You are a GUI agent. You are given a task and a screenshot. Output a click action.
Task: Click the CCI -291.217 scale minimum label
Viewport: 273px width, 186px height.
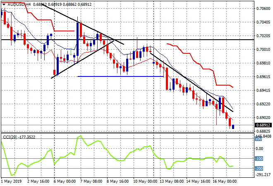click(x=263, y=175)
